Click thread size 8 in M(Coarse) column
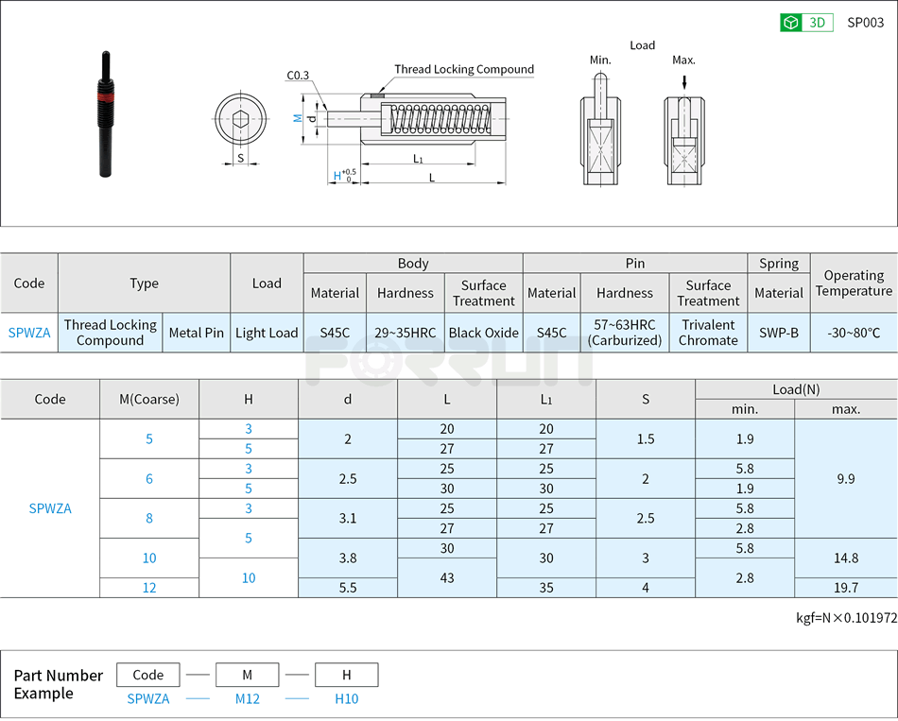This screenshot has height=721, width=898. 148,518
